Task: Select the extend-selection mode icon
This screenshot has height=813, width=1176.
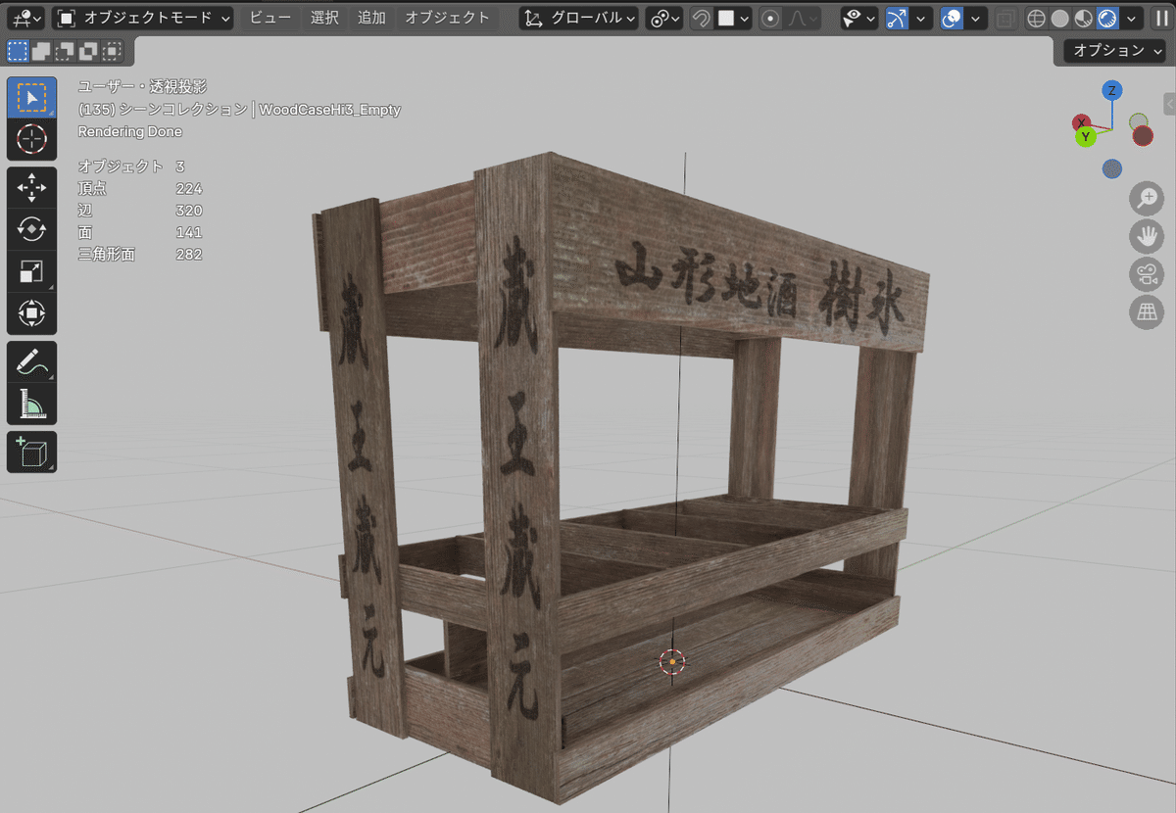Action: point(41,51)
